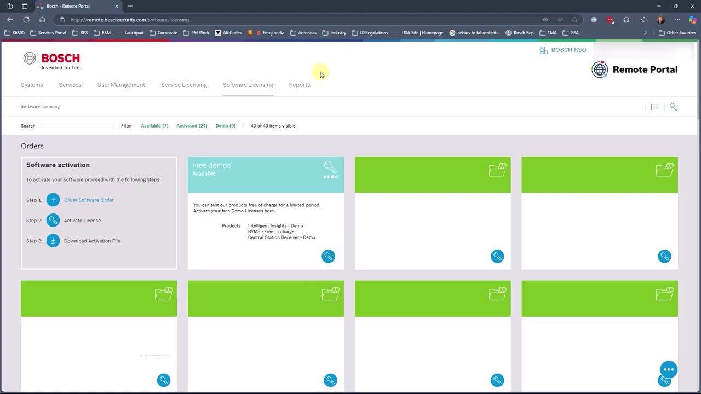This screenshot has height=394, width=701.
Task: Click folder icon on green card beside Free demos
Action: point(497,170)
